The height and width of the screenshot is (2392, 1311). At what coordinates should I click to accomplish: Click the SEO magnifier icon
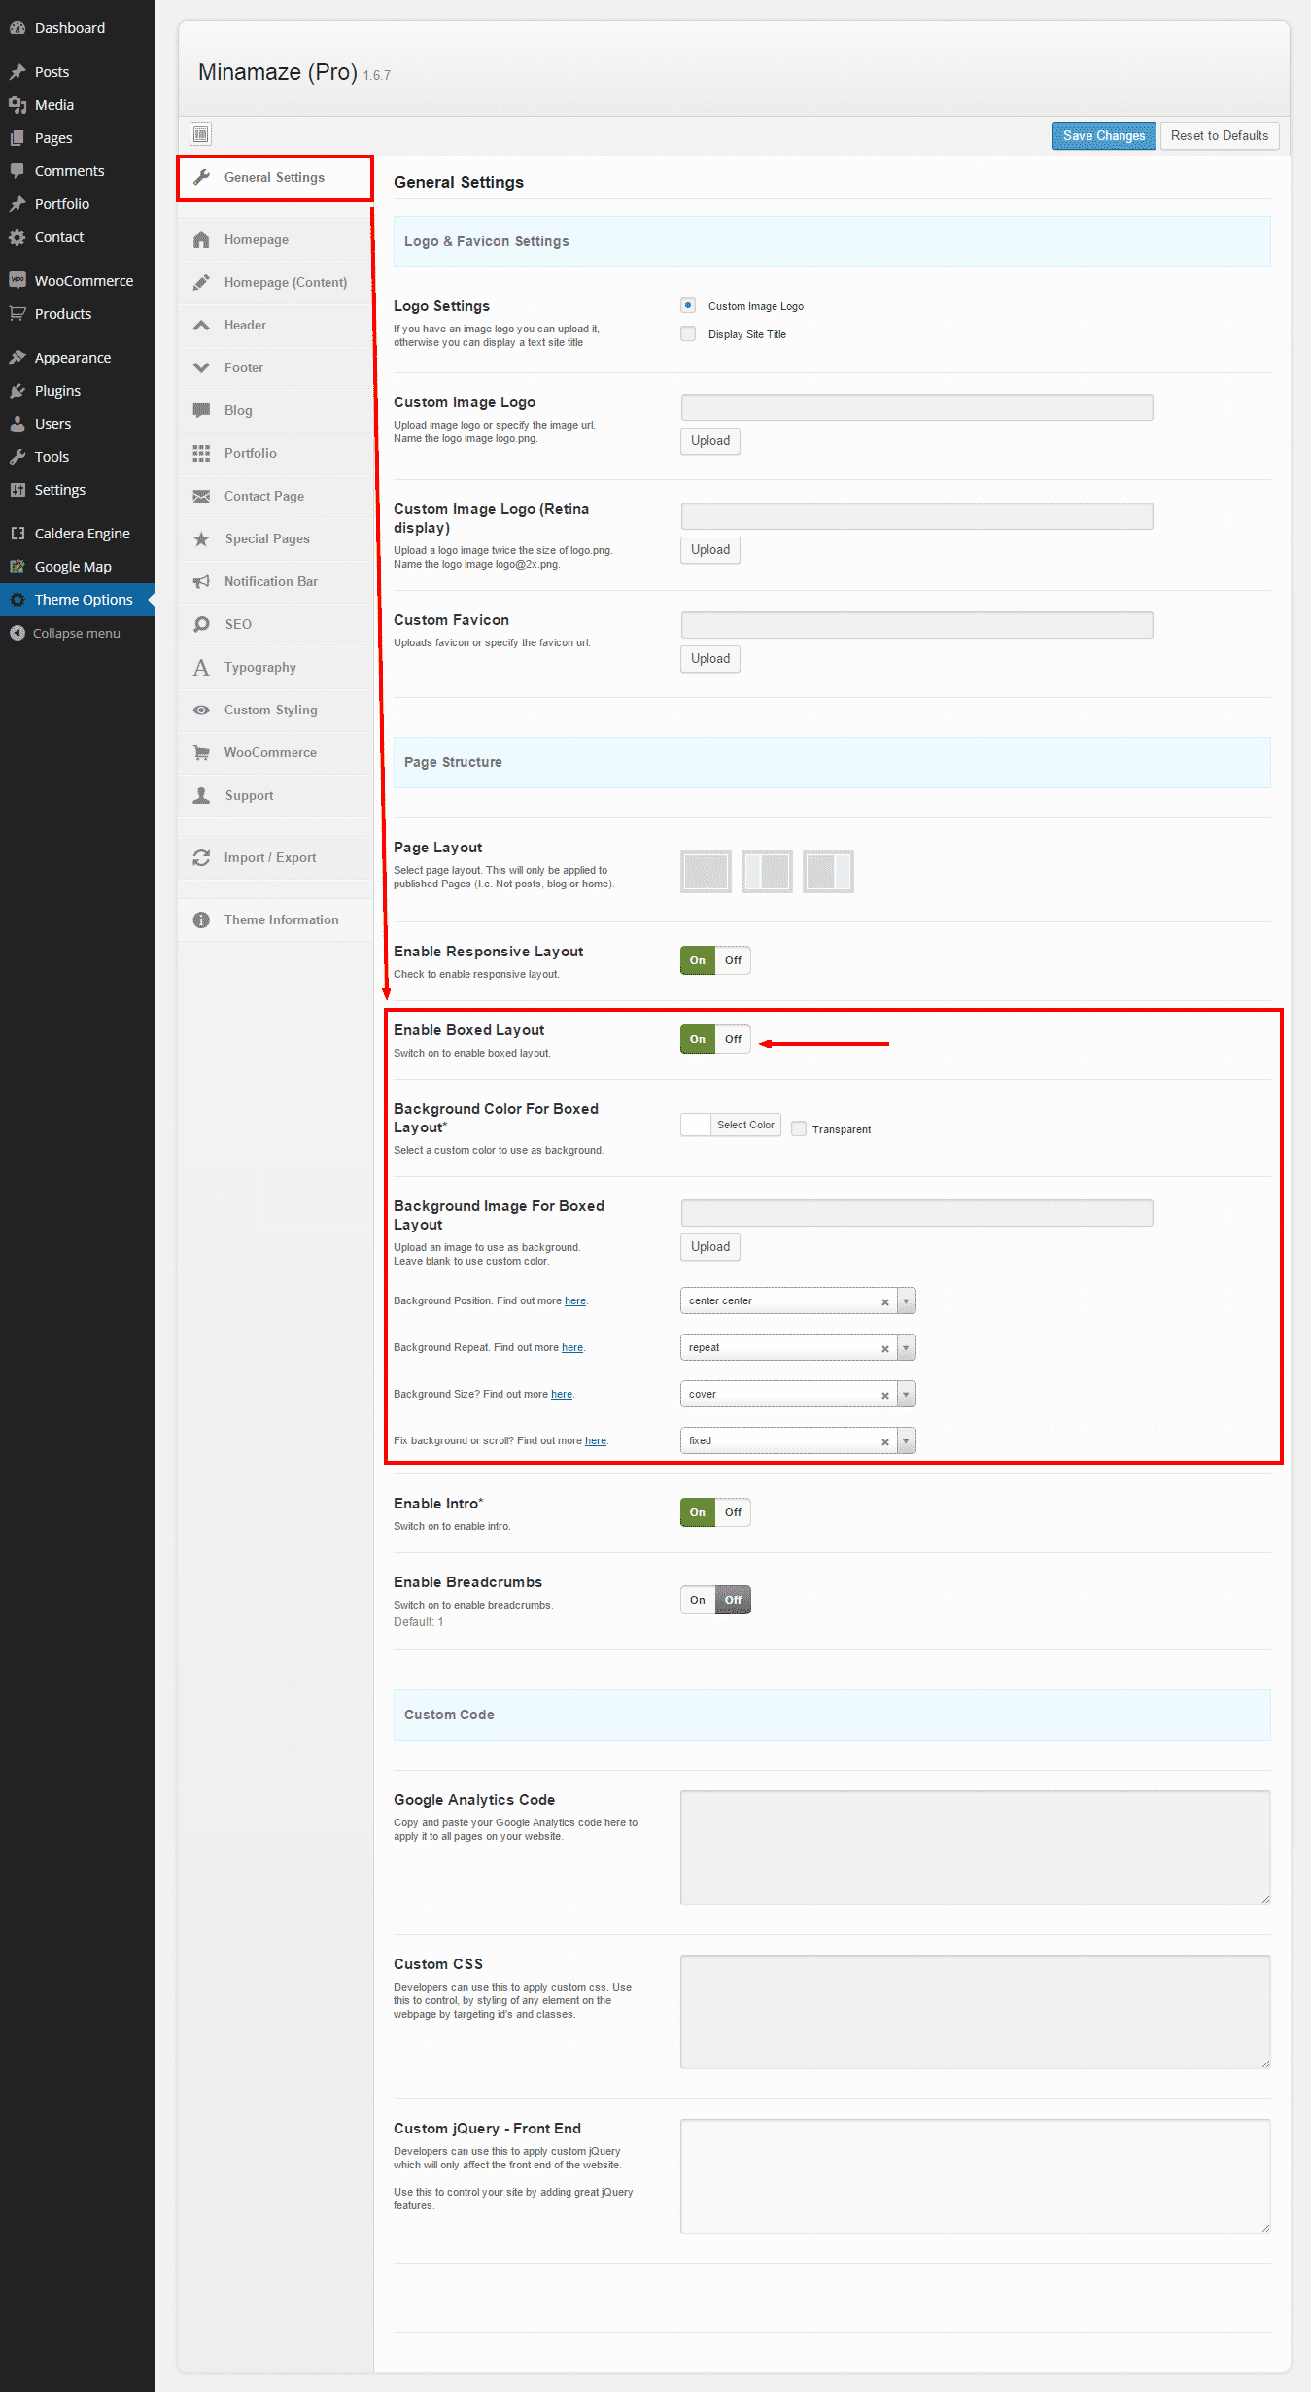201,625
